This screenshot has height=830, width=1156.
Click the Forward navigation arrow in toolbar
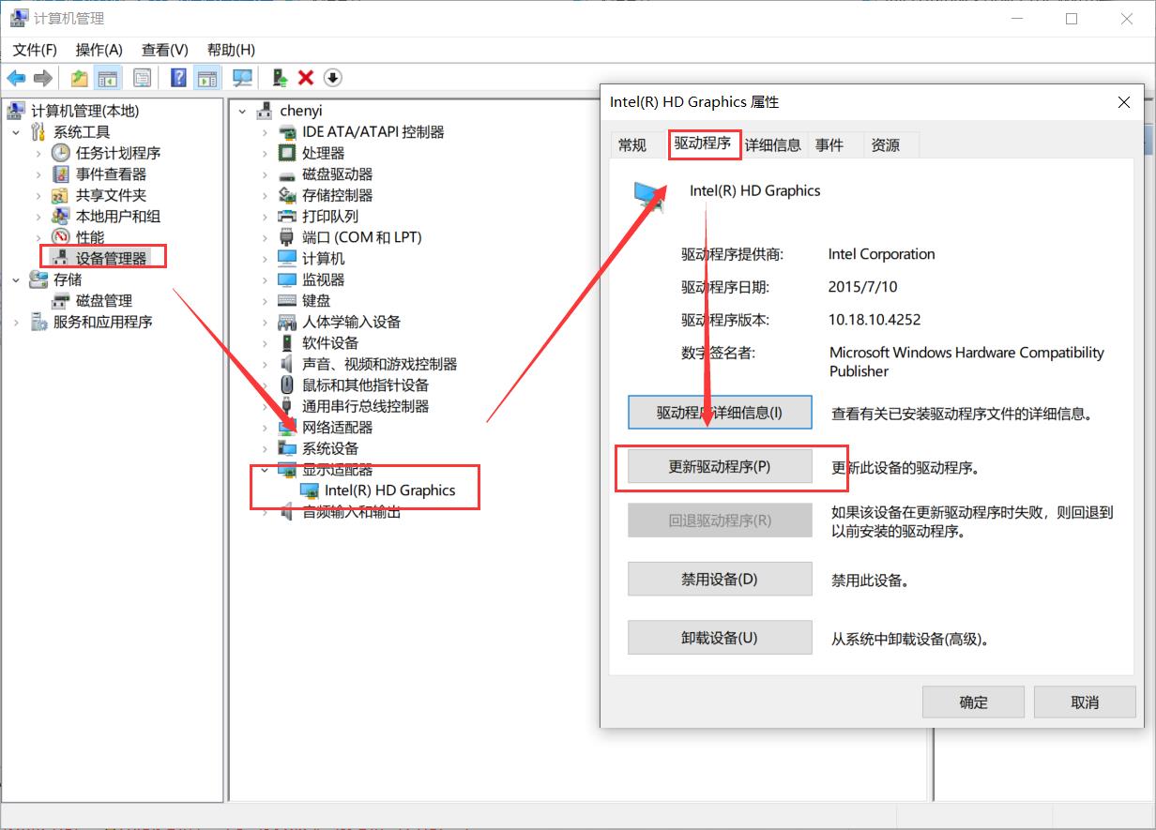point(42,78)
